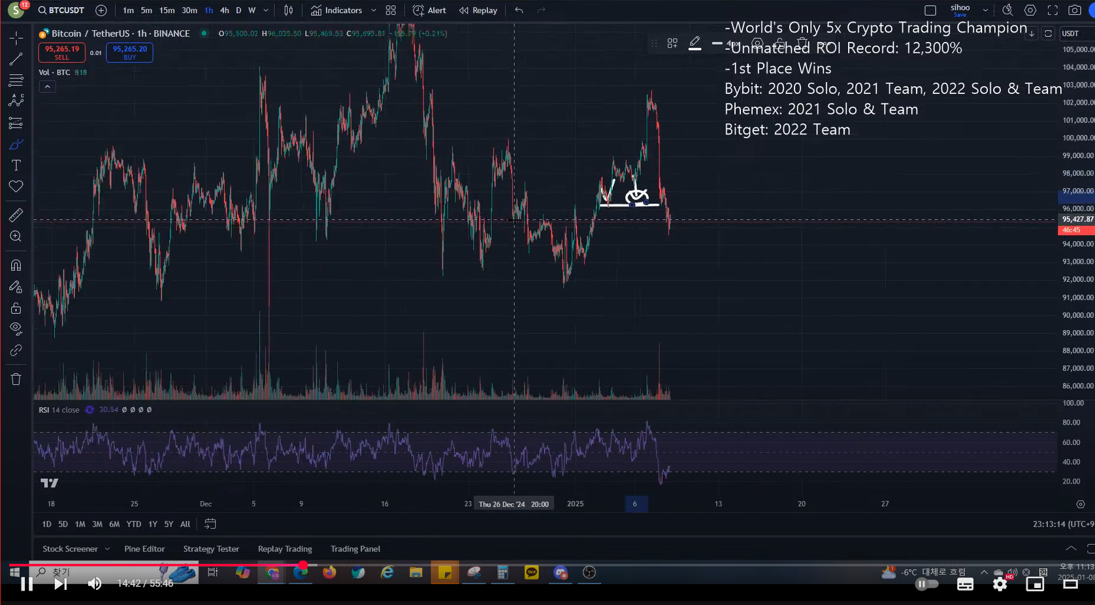This screenshot has height=605, width=1095.
Task: Open the forecasting and measurement tools
Action: pyautogui.click(x=16, y=123)
